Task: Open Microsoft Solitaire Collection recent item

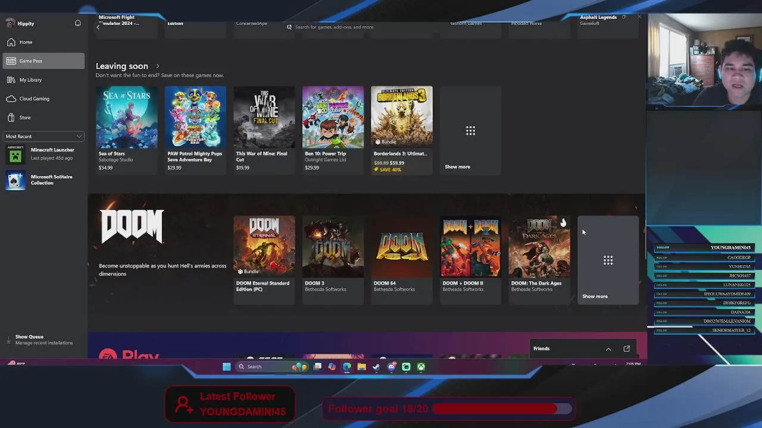Action: (43, 180)
